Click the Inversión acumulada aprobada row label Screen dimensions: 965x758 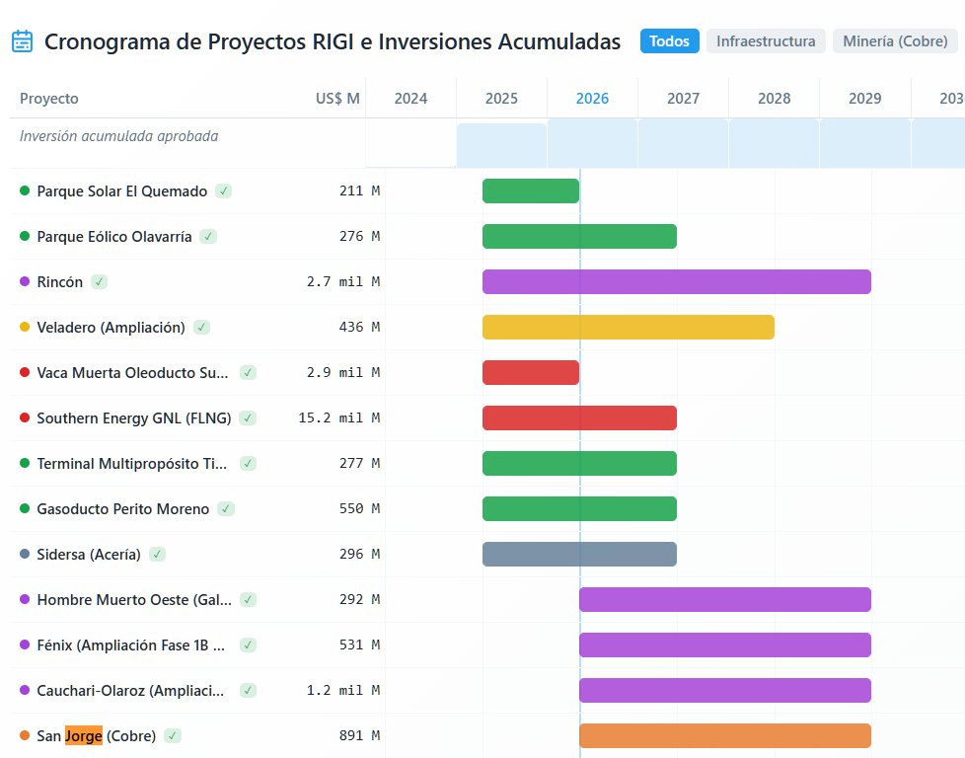click(x=118, y=136)
